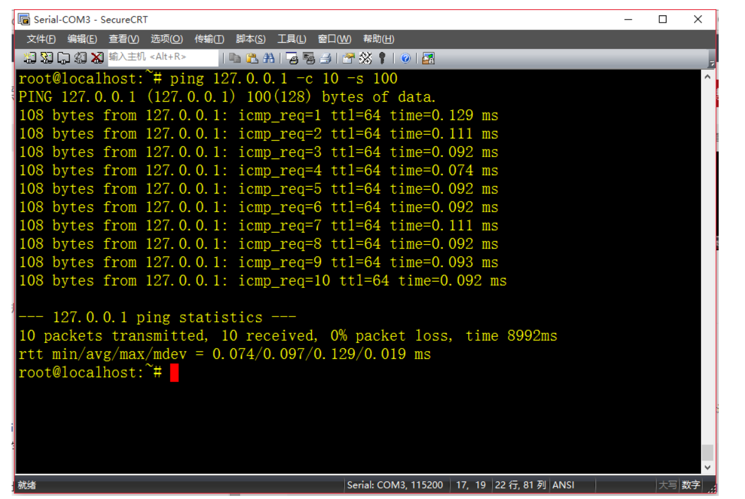Open Session Options from the toolbar
This screenshot has height=499, width=745.
click(x=349, y=58)
